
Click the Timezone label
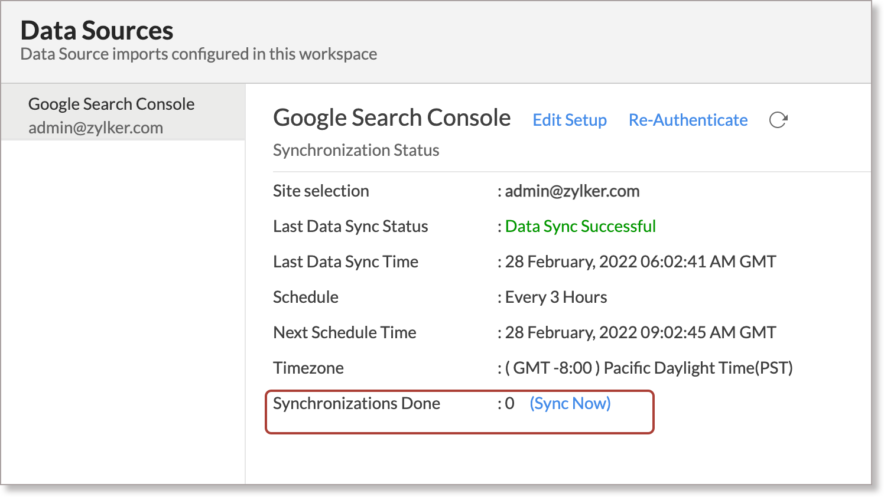tap(308, 368)
